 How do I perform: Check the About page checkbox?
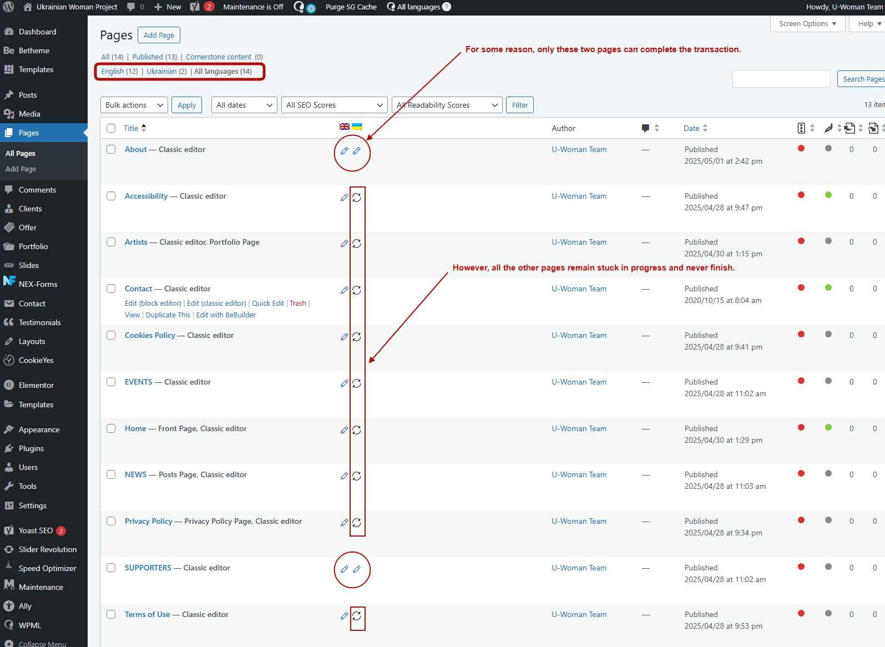(x=111, y=149)
